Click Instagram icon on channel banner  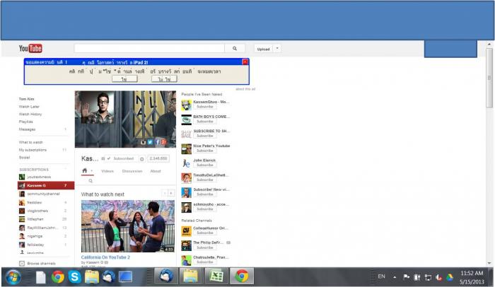[144, 142]
